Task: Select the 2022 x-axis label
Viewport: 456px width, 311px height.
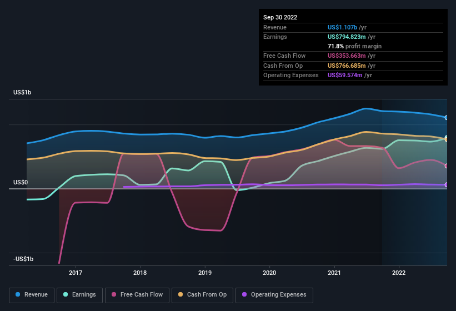Action: click(399, 273)
